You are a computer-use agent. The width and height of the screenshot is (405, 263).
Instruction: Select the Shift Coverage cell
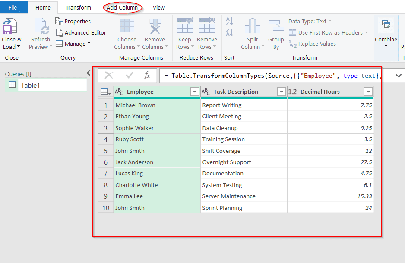[x=244, y=151]
